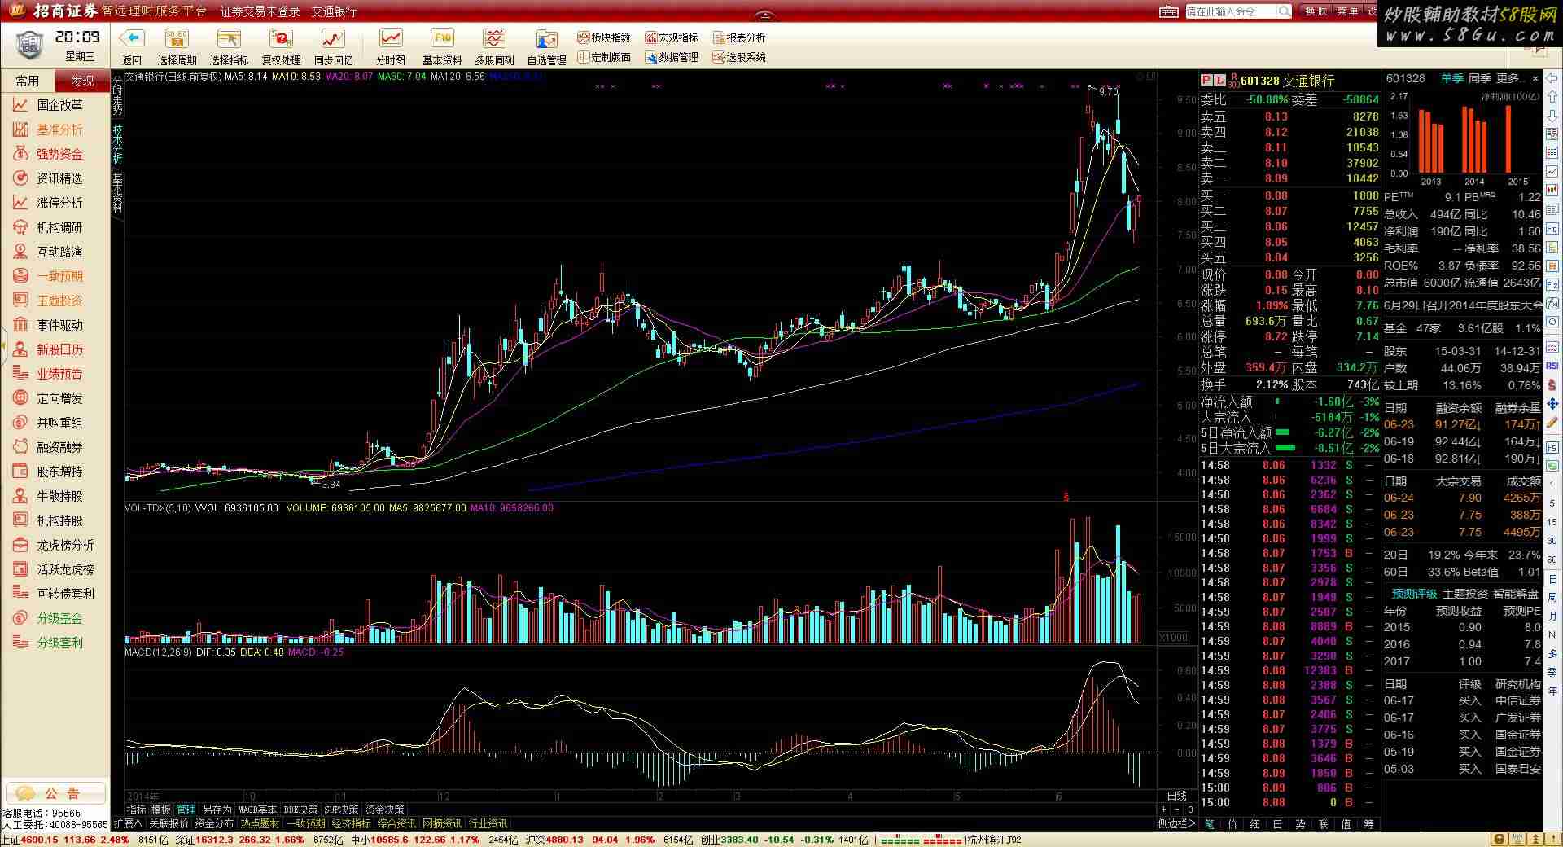
Task: Select the 势 trend tab
Action: [x=1300, y=824]
